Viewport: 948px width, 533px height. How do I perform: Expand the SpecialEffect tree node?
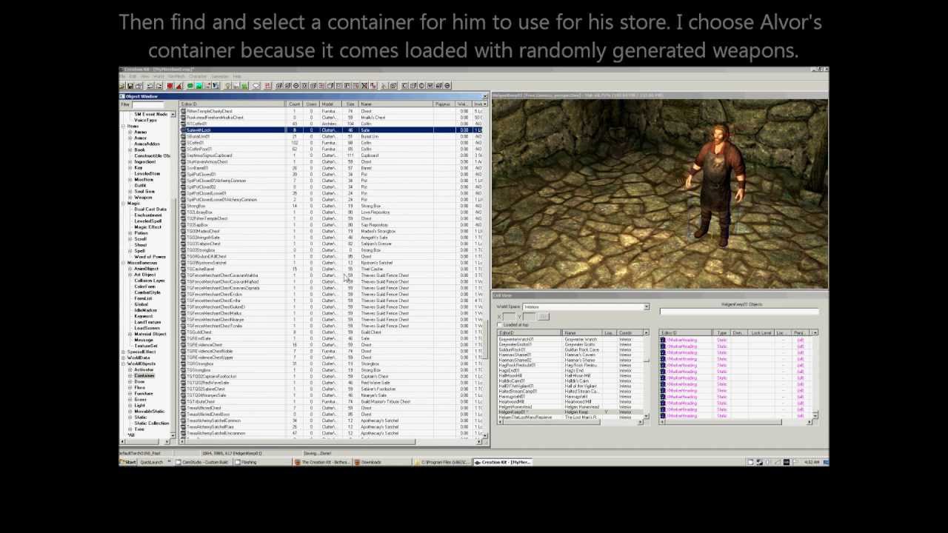[124, 352]
